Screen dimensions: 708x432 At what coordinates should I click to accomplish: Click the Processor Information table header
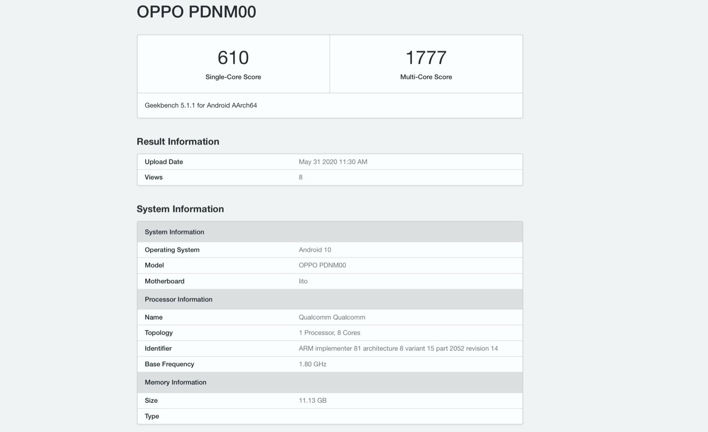coord(178,299)
